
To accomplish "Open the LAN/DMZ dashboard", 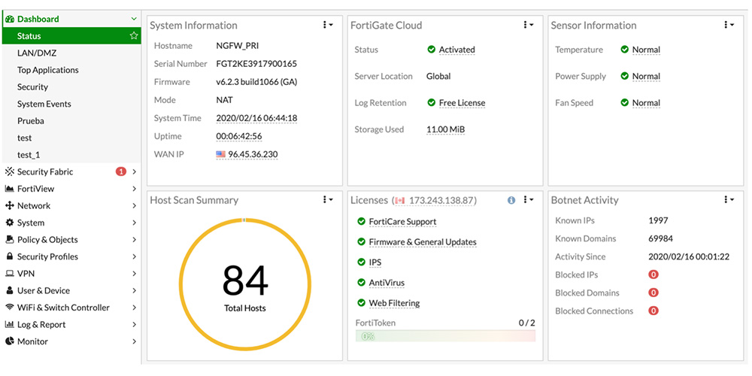I will (37, 53).
